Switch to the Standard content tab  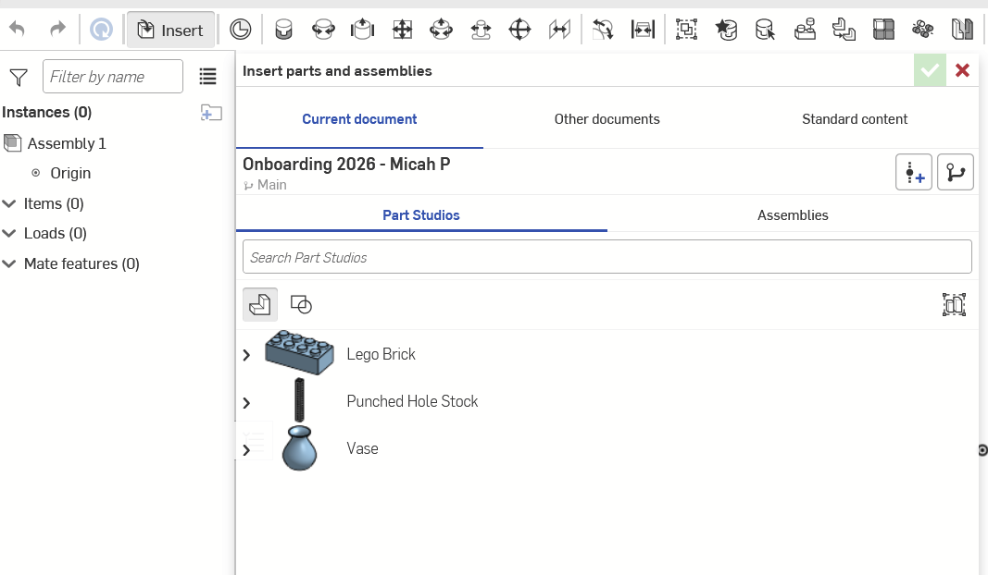point(855,119)
